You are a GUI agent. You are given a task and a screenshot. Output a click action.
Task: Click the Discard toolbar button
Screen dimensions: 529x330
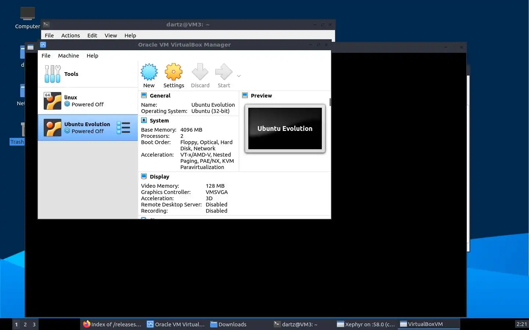[x=200, y=76]
